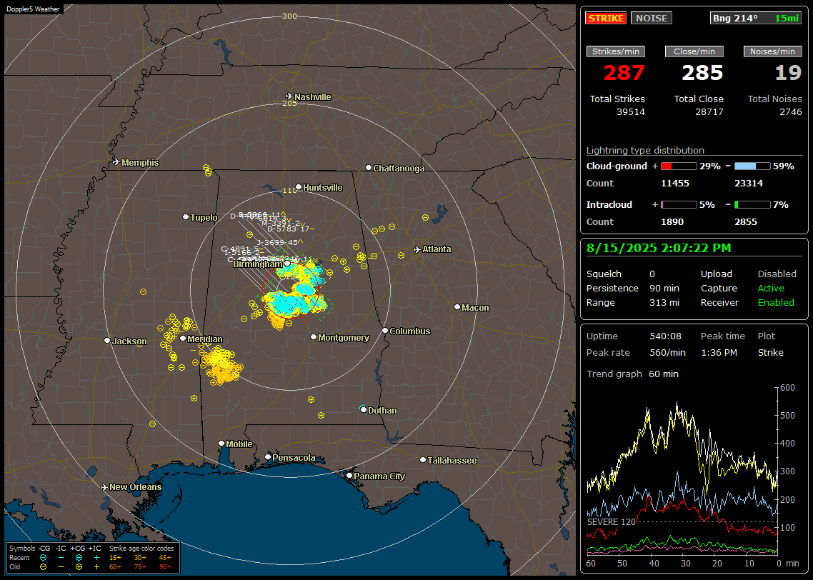
Task: Click the Nashville airport plane icon
Action: click(x=289, y=96)
